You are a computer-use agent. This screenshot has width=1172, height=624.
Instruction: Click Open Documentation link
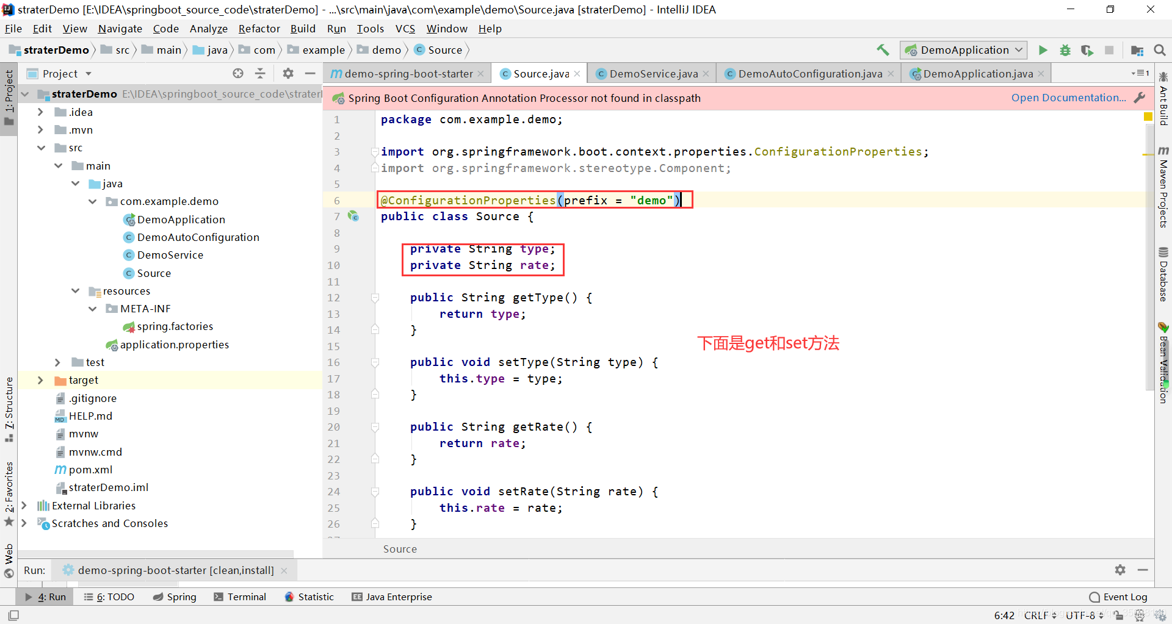(x=1068, y=98)
